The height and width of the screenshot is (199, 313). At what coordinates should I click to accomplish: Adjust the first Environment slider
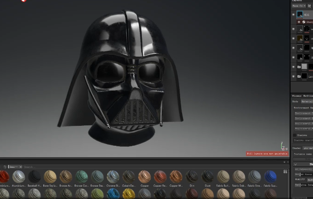coord(304,113)
